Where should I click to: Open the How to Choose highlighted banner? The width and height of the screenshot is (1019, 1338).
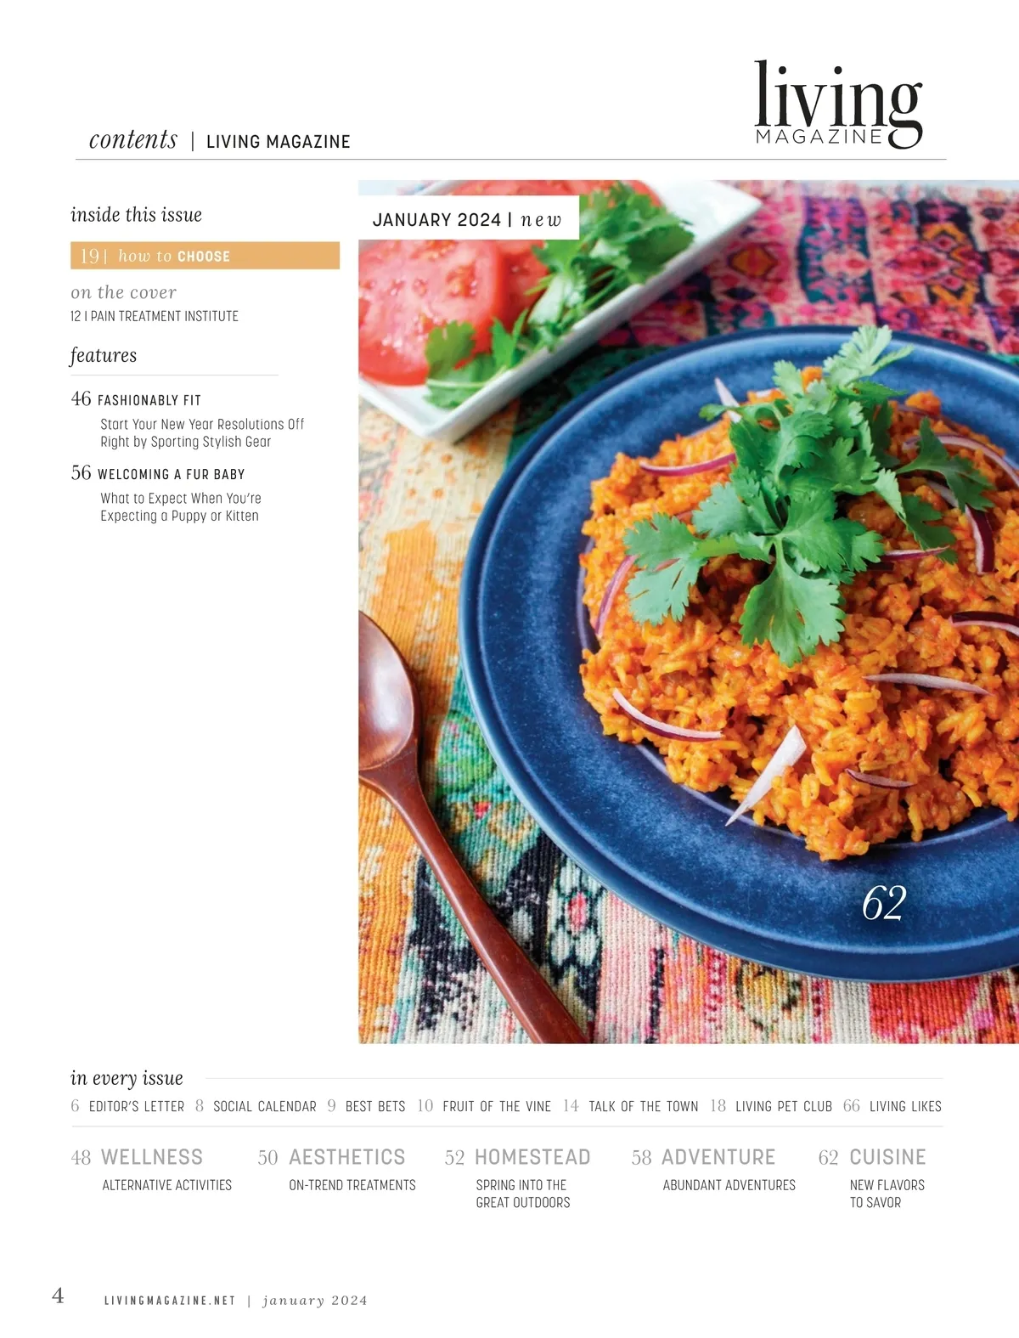click(x=205, y=256)
